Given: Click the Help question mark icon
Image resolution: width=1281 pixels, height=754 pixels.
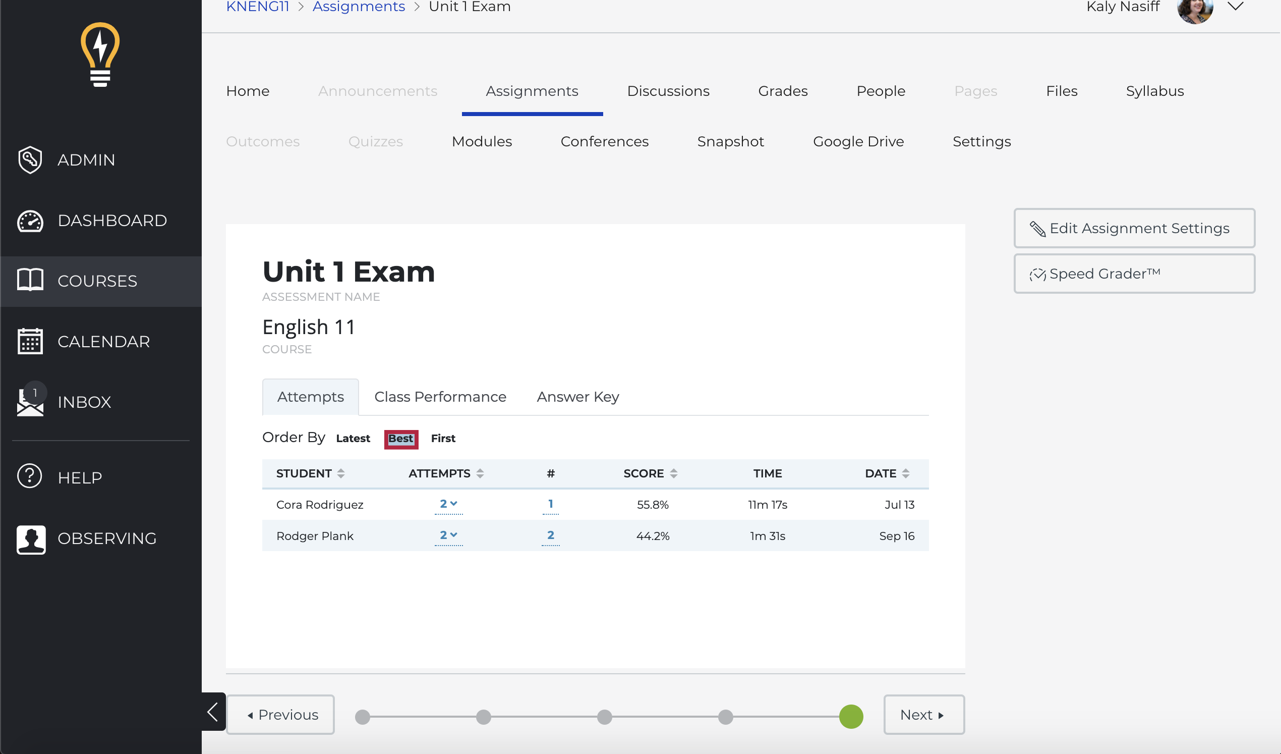Looking at the screenshot, I should 29,476.
